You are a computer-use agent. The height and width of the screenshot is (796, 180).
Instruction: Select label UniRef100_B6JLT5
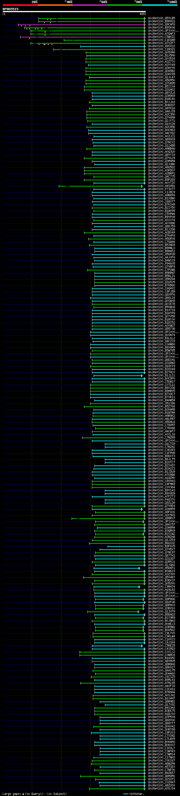161,459
